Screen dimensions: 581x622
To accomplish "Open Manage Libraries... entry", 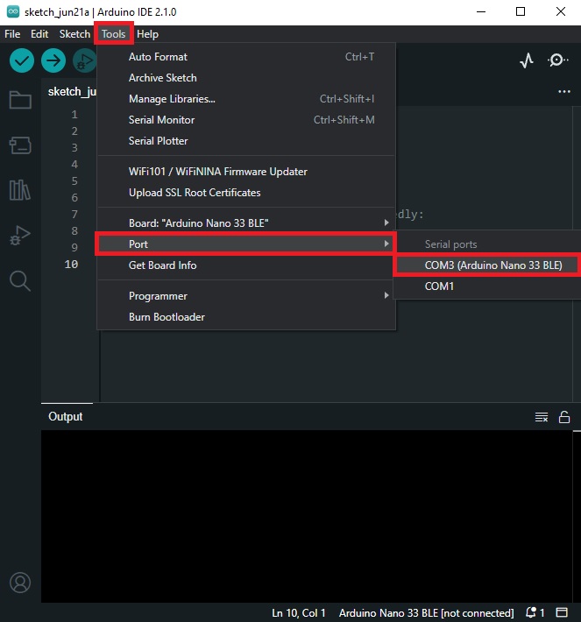I will point(246,99).
